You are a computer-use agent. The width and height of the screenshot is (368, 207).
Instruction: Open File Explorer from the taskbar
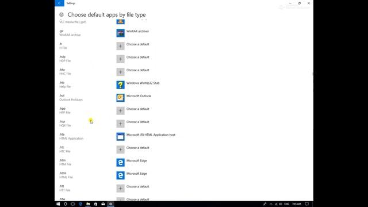(88, 204)
